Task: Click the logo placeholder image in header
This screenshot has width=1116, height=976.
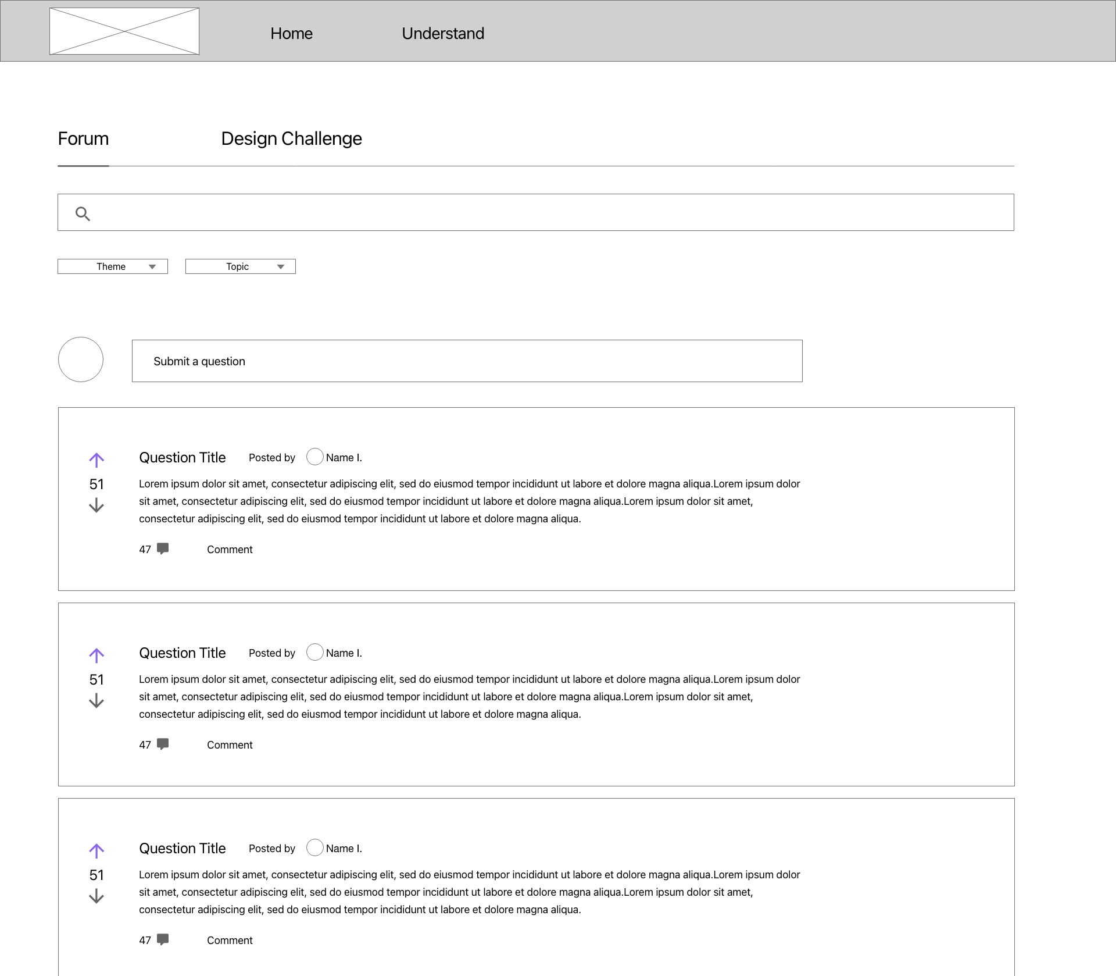Action: [x=124, y=31]
